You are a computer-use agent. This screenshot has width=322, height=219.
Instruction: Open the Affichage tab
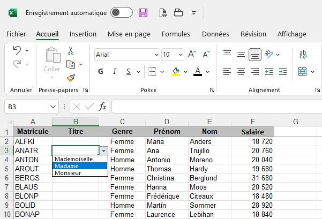point(292,34)
